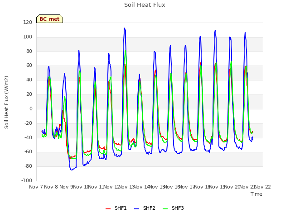
Task: Click the -60 y-axis tick label
Action: coord(28,152)
